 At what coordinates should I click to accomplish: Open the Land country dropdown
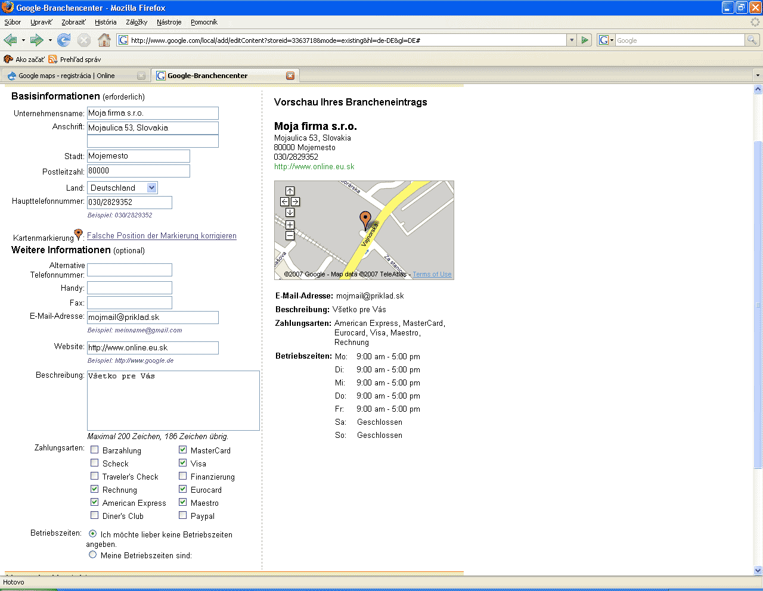(x=123, y=188)
